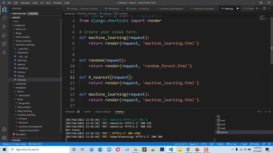The width and height of the screenshot is (273, 153).
Task: Open the File menu
Action: pyautogui.click(x=9, y=3)
